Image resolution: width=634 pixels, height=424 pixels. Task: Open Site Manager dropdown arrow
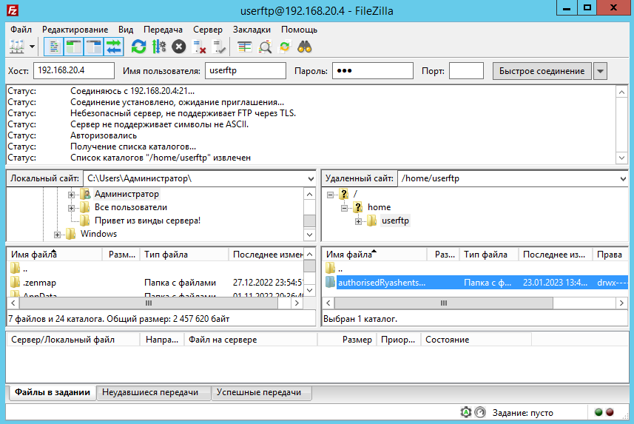[x=32, y=47]
